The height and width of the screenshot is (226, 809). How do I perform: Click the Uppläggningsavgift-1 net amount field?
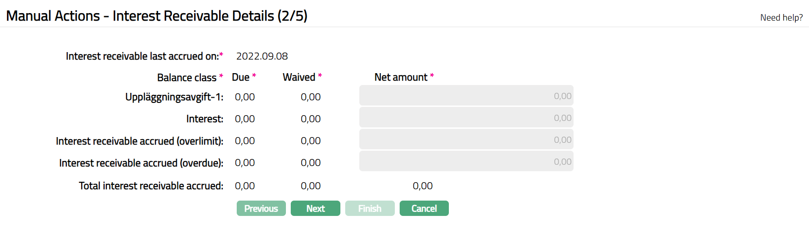466,96
